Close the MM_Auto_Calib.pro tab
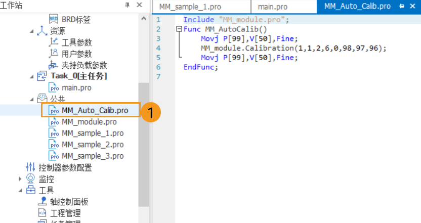This screenshot has width=421, height=223. [x=412, y=7]
